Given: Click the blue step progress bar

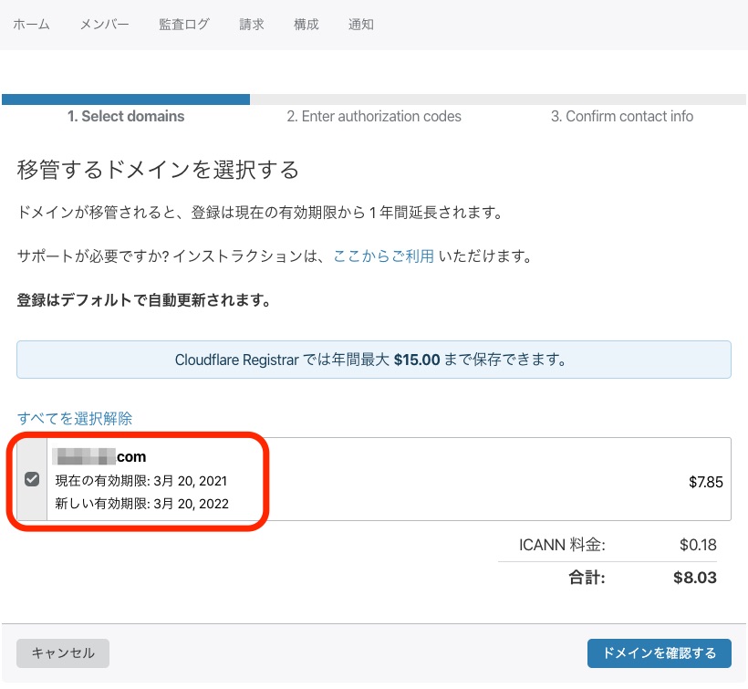Looking at the screenshot, I should [125, 99].
